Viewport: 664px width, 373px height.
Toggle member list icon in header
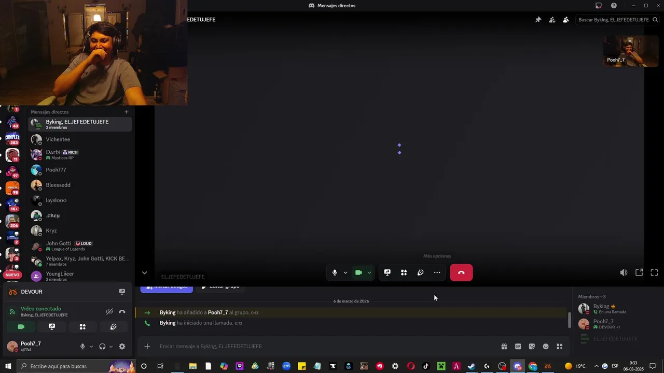565,20
